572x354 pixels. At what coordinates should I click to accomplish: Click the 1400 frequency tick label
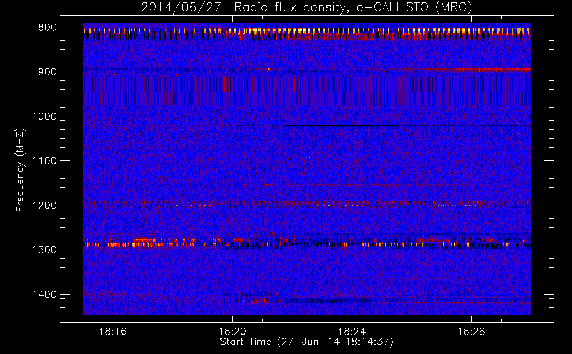click(x=45, y=295)
